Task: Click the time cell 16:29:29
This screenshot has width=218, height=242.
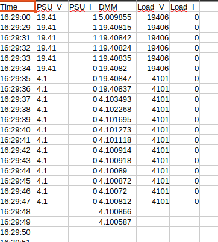Action: (x=18, y=28)
